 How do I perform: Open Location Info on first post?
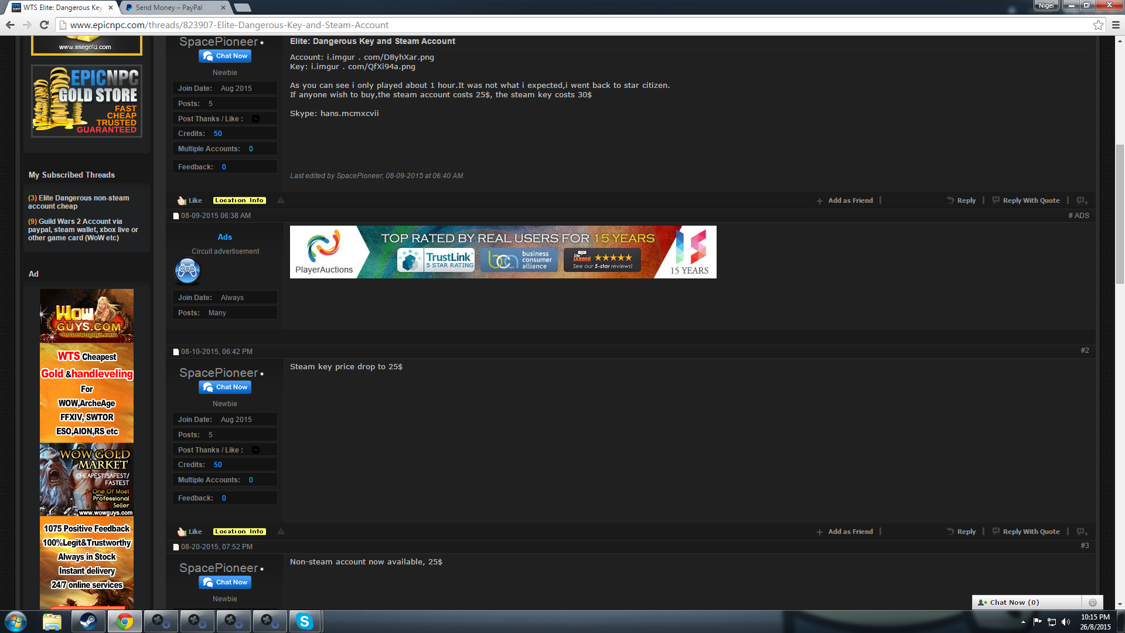coord(239,200)
